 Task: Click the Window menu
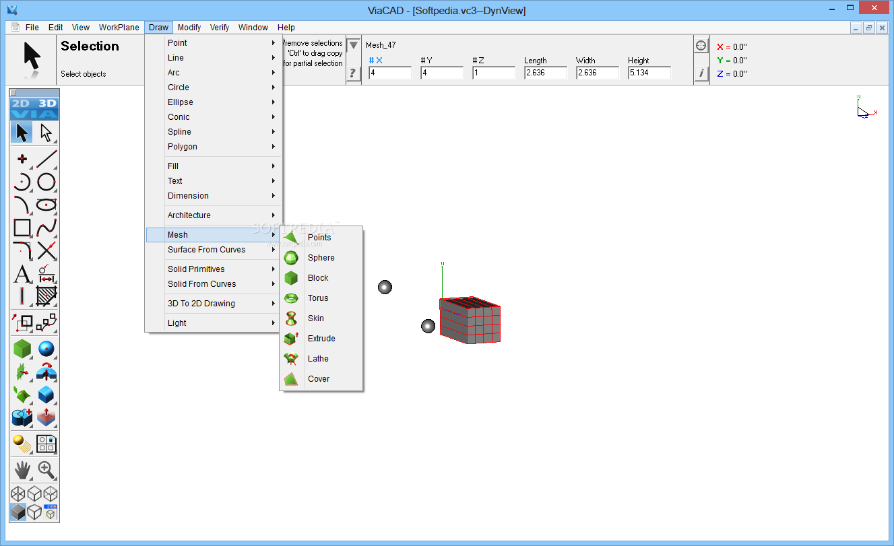pos(253,28)
